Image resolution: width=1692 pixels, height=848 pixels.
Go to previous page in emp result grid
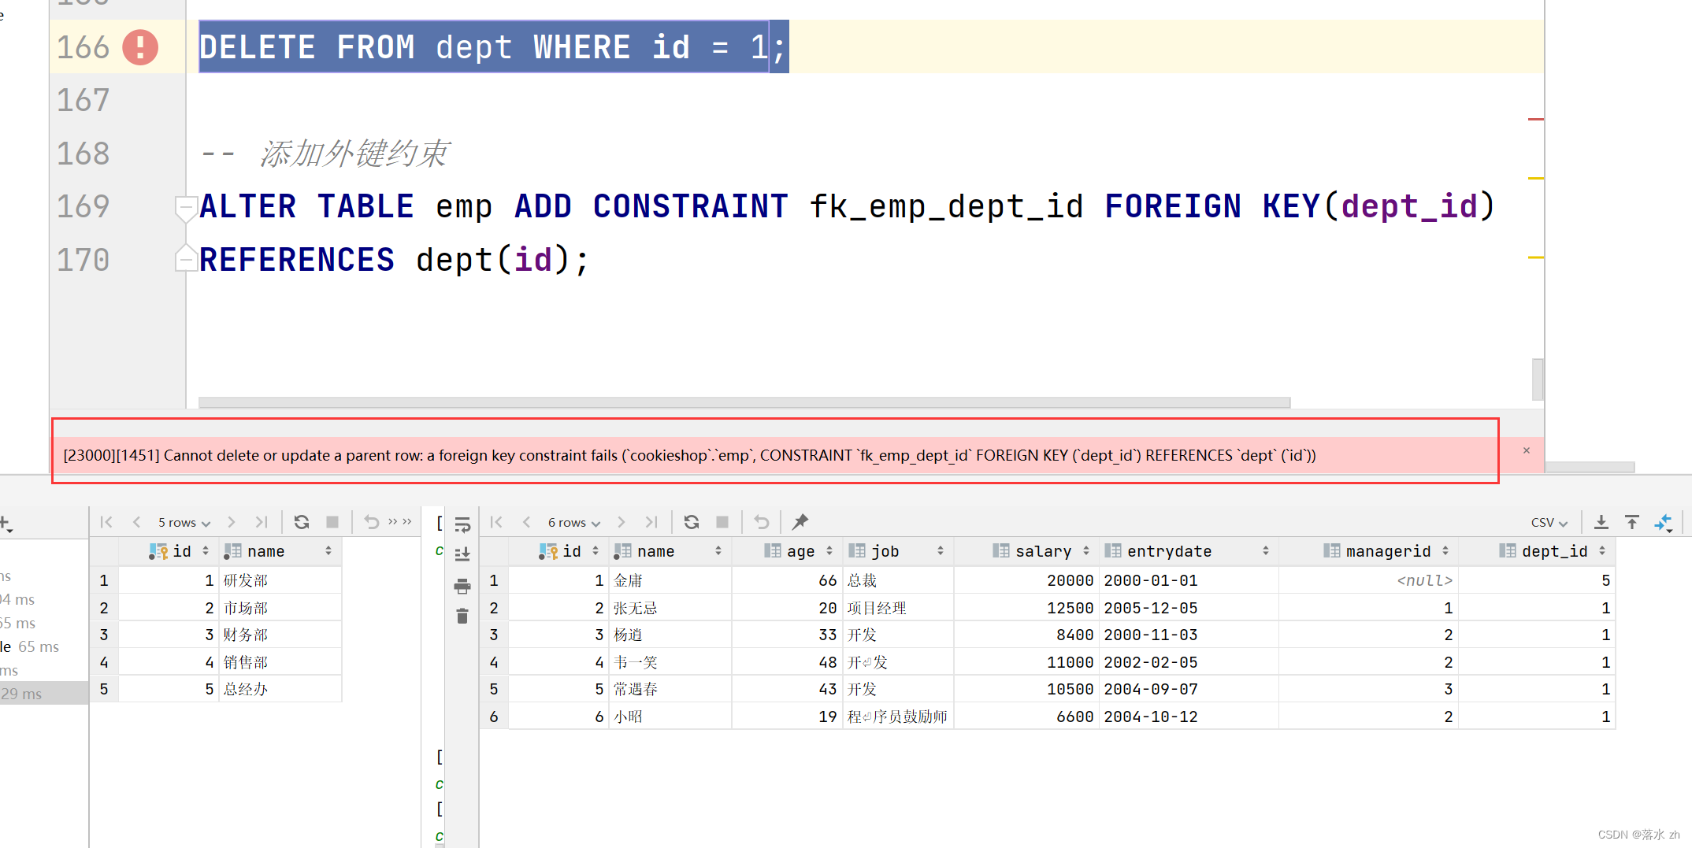(x=527, y=522)
